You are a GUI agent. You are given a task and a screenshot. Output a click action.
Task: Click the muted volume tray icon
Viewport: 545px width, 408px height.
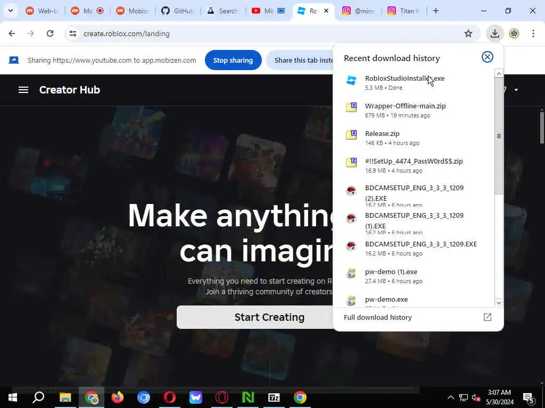476,397
